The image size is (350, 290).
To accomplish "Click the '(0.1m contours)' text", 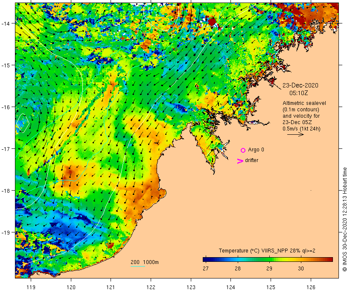I will pyautogui.click(x=301, y=110).
